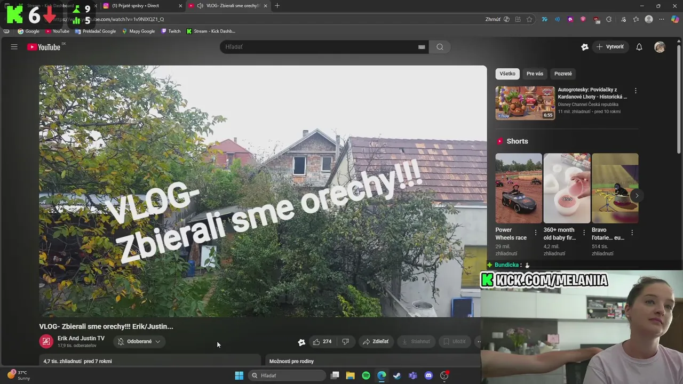The width and height of the screenshot is (683, 384).
Task: Open the Favorites list icon in toolbar
Action: 636,19
